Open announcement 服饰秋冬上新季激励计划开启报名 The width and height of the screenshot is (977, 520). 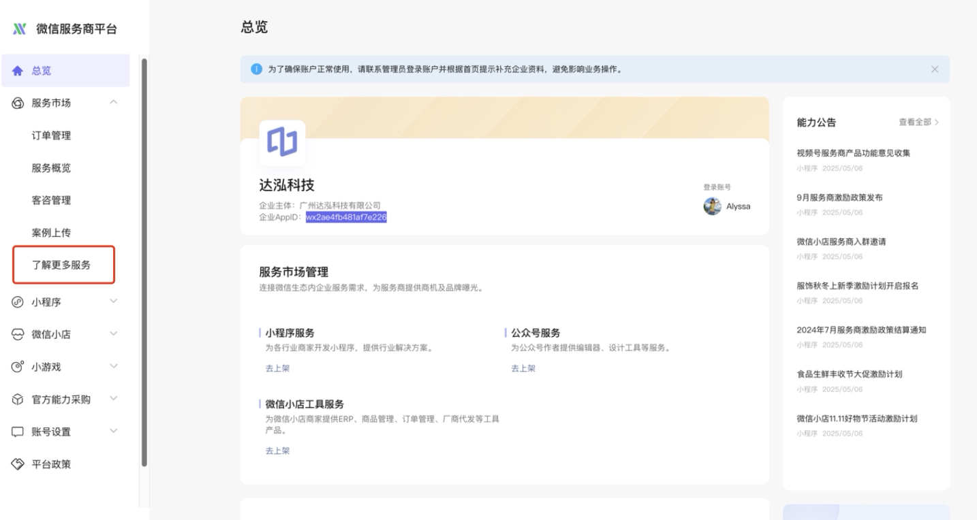coord(858,286)
